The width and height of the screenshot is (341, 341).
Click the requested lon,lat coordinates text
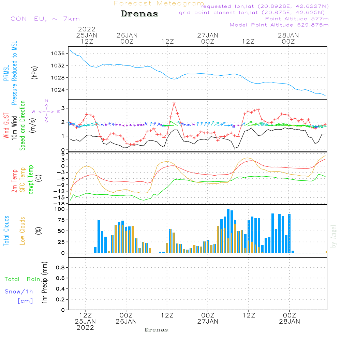265,6
